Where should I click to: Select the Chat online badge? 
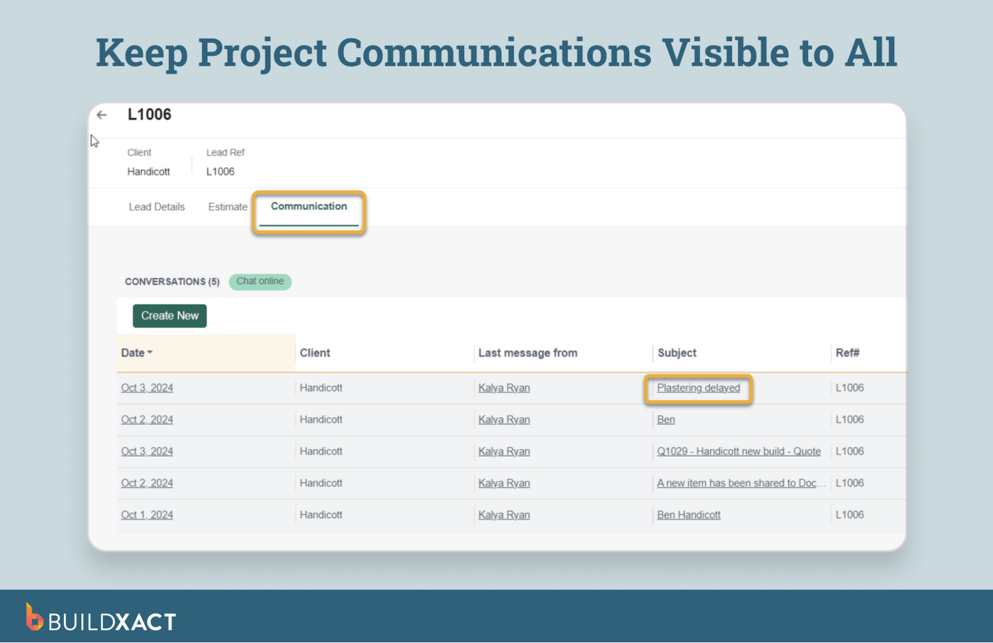click(x=259, y=282)
